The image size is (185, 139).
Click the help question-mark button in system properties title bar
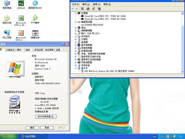[63, 44]
